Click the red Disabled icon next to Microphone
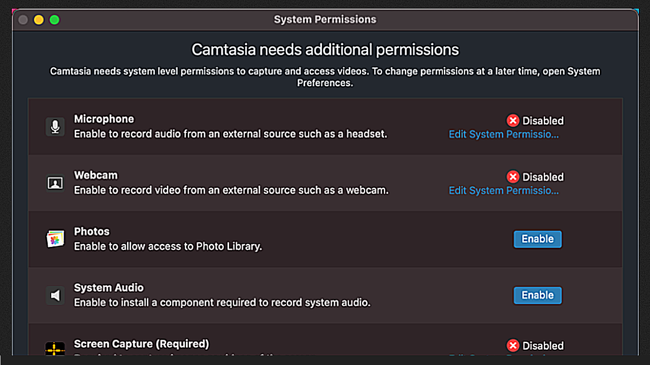 pyautogui.click(x=513, y=121)
